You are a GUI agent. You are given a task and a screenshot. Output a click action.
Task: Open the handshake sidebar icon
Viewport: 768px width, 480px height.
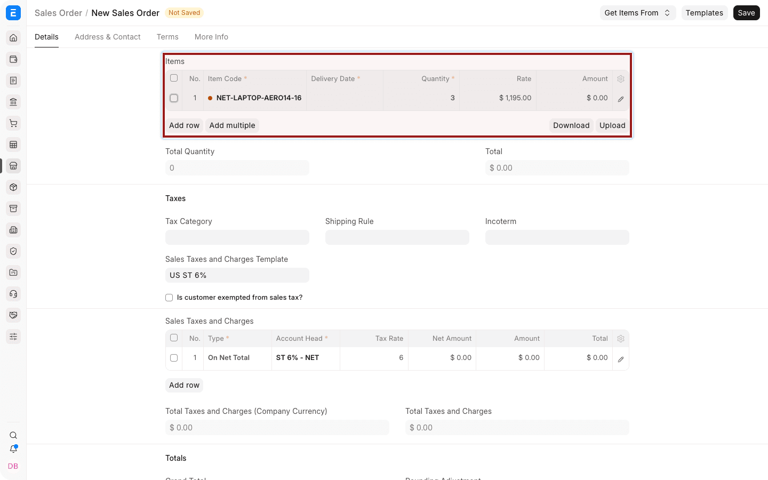tap(13, 315)
